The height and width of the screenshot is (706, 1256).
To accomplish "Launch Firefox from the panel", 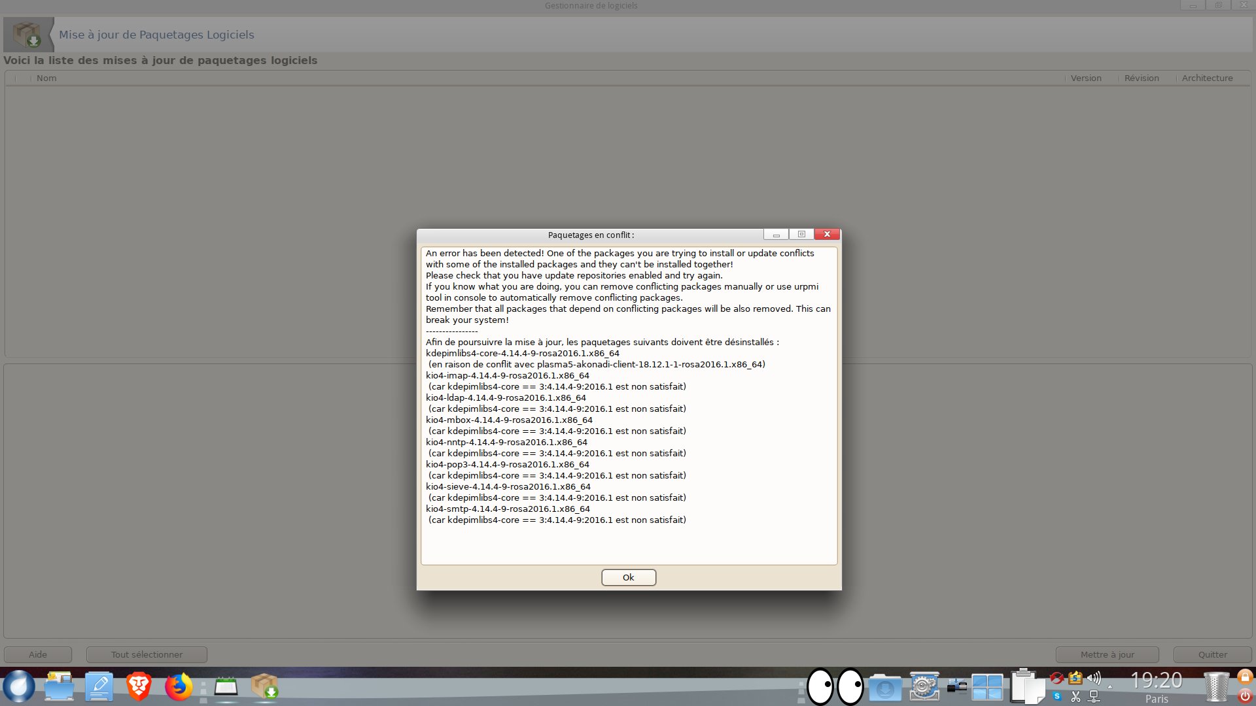I will coord(179,686).
